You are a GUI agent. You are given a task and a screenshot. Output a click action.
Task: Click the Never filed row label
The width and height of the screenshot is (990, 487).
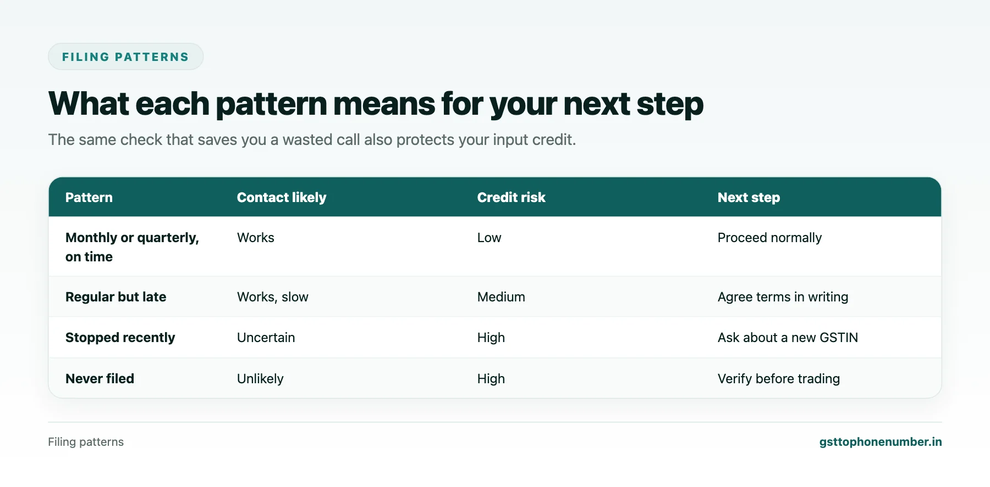(100, 379)
